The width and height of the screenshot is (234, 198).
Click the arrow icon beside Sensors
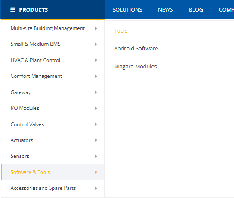96,156
